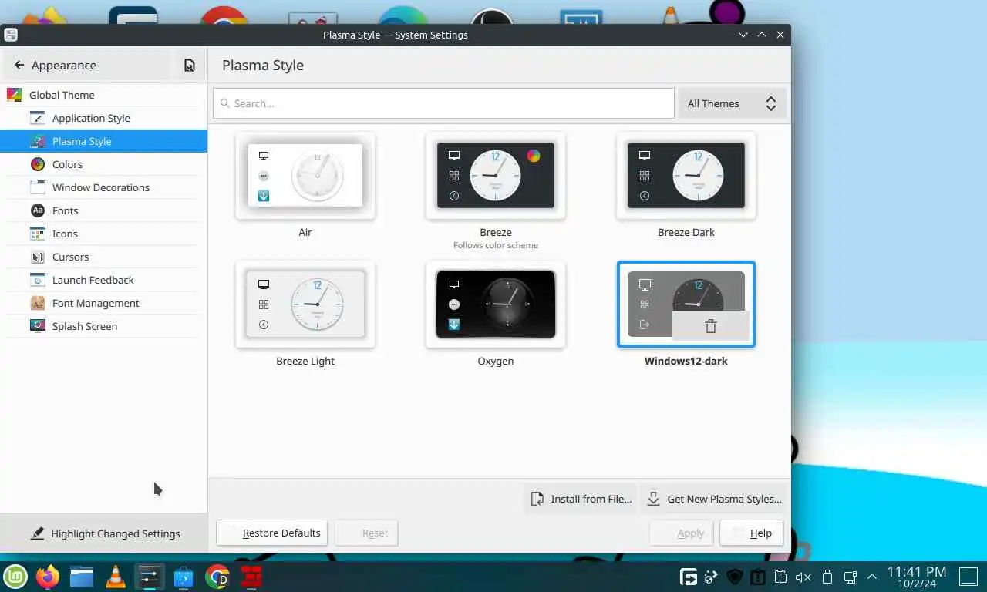The width and height of the screenshot is (987, 592).
Task: Click the Window Decorations sidebar icon
Action: click(x=38, y=187)
